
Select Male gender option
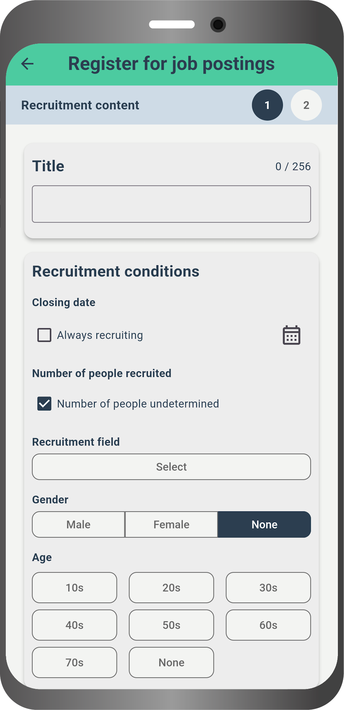pos(78,524)
